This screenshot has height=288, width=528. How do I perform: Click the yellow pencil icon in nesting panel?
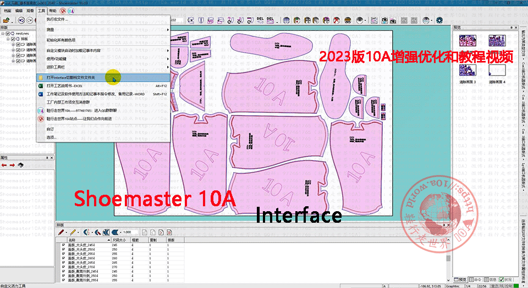[73, 232]
